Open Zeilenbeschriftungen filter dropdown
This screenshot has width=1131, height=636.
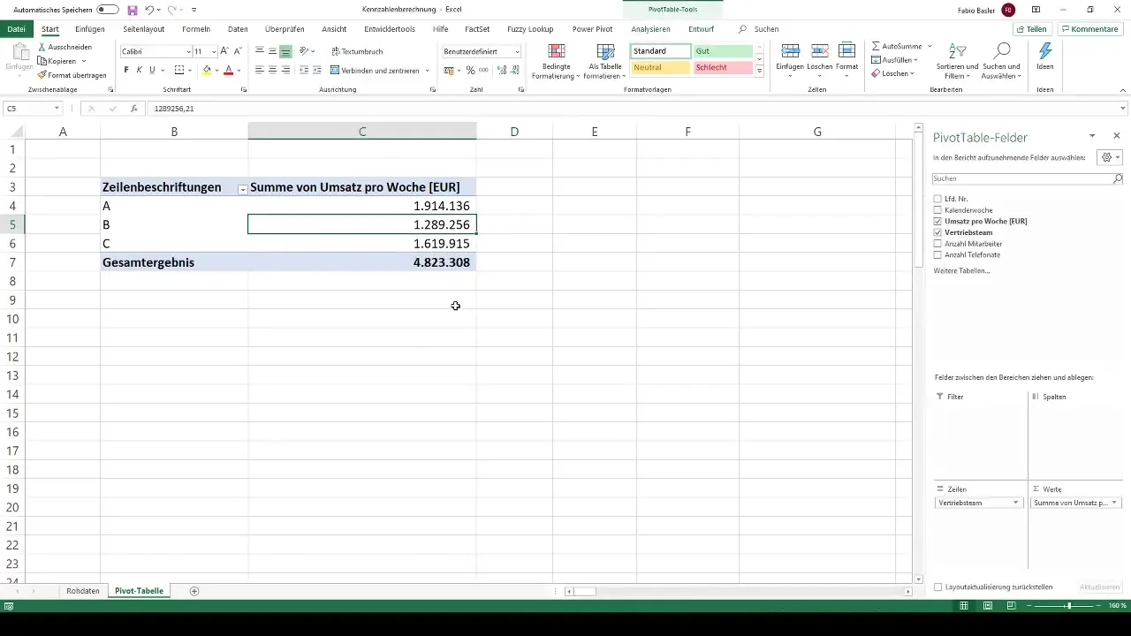tap(242, 190)
